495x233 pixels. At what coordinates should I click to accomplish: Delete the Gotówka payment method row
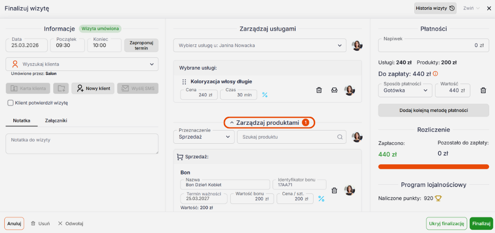(483, 90)
